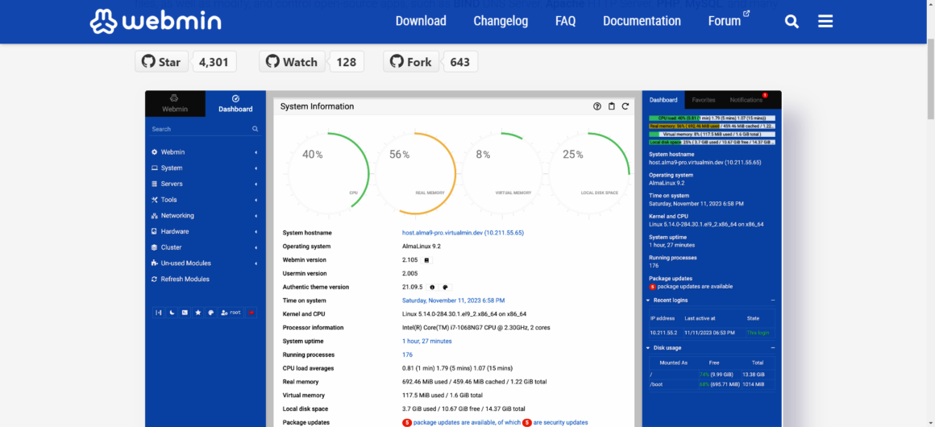Open the site search magnifier icon
Screen dimensions: 935x427
click(792, 22)
